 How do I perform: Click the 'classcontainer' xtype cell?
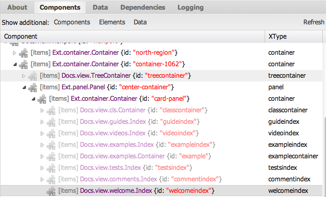point(288,110)
